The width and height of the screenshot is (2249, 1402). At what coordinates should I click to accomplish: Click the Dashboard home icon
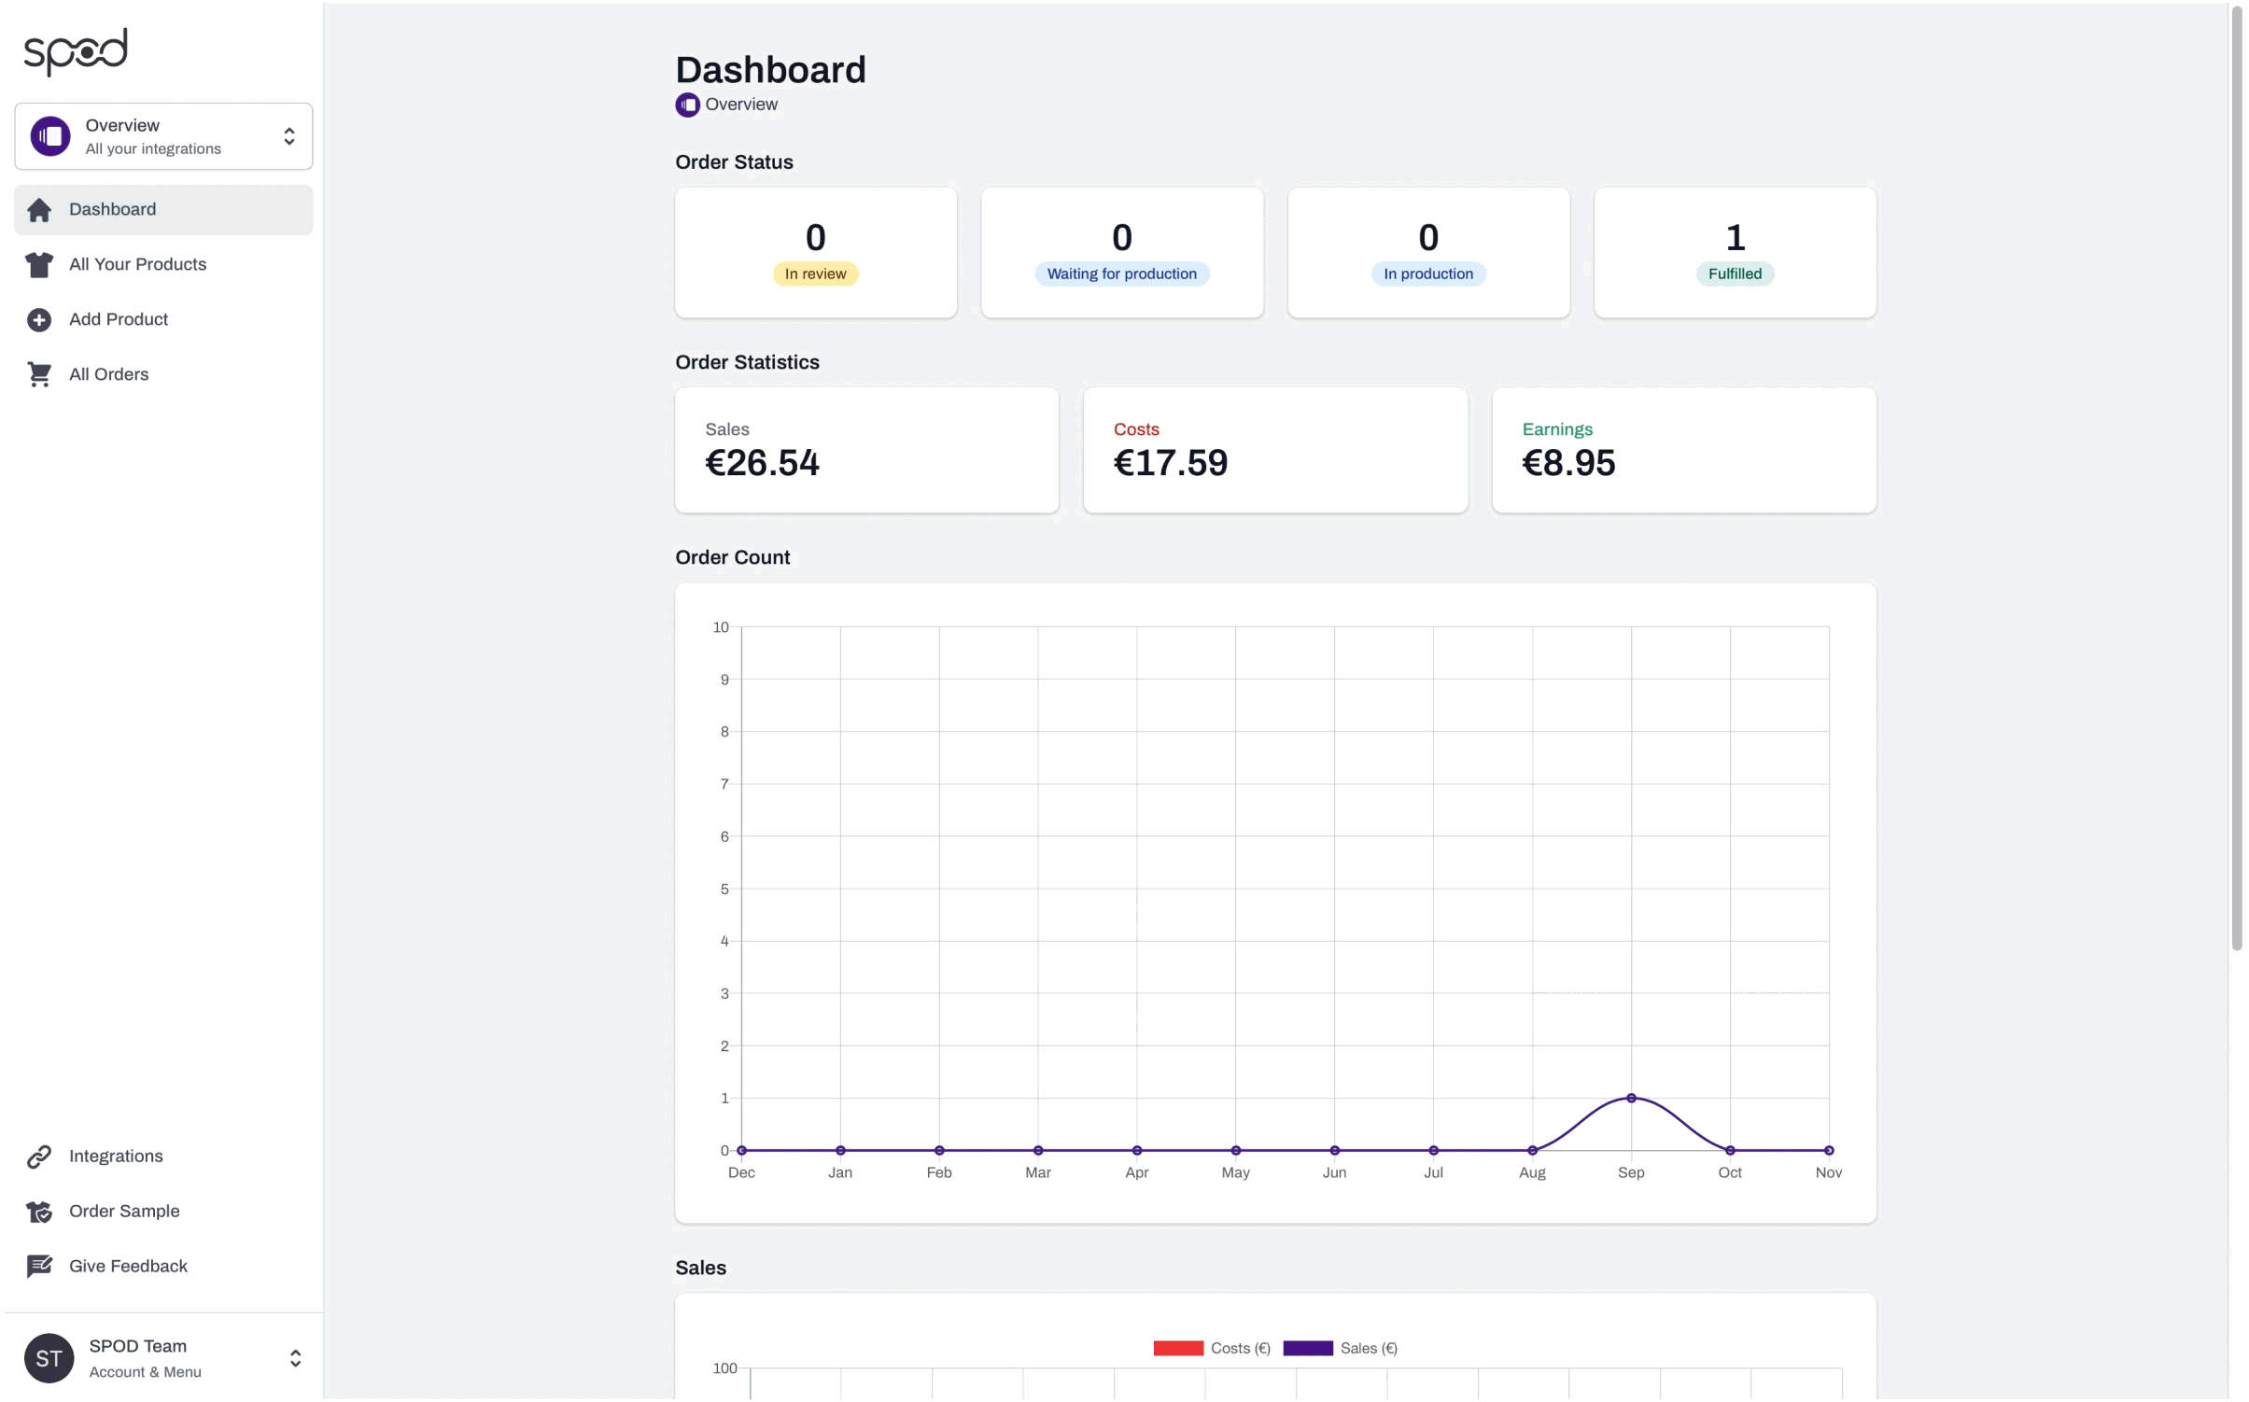tap(39, 210)
